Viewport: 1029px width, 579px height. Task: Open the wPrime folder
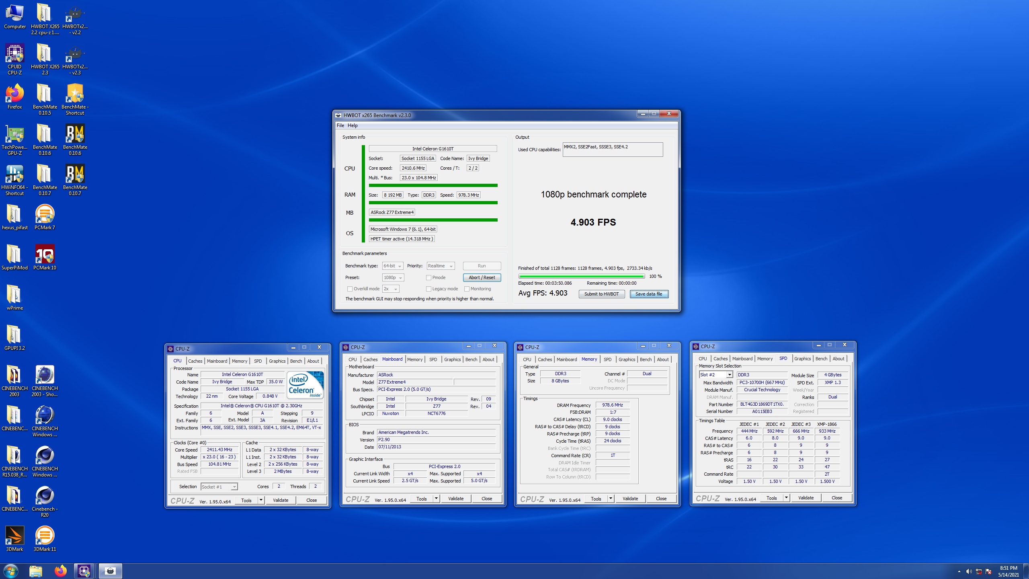pyautogui.click(x=15, y=298)
